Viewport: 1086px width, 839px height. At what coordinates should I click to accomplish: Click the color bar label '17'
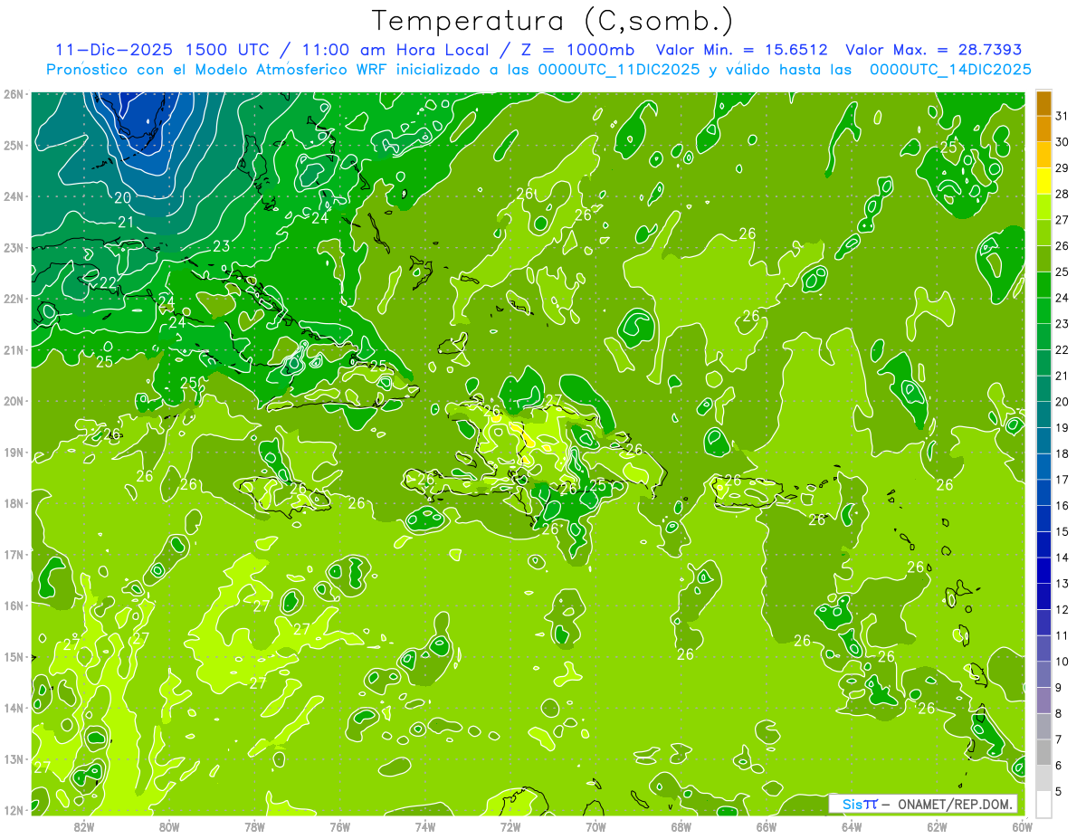(x=1062, y=480)
